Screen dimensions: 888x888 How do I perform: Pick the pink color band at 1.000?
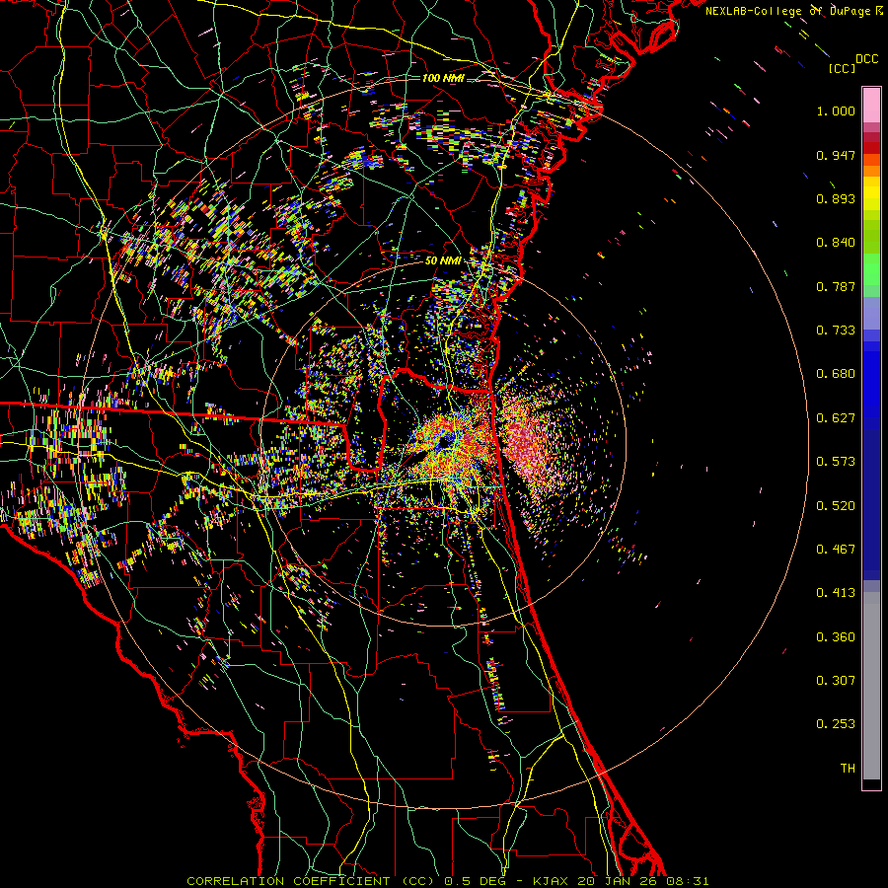point(871,106)
